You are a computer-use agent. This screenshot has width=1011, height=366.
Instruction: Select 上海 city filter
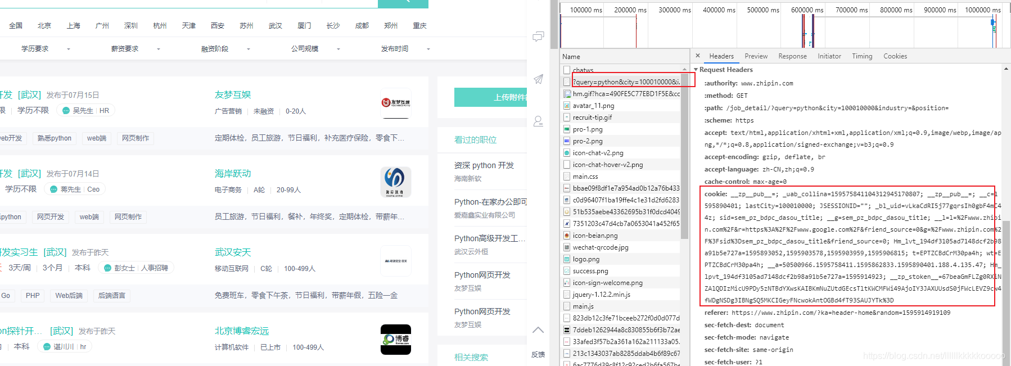pos(73,26)
